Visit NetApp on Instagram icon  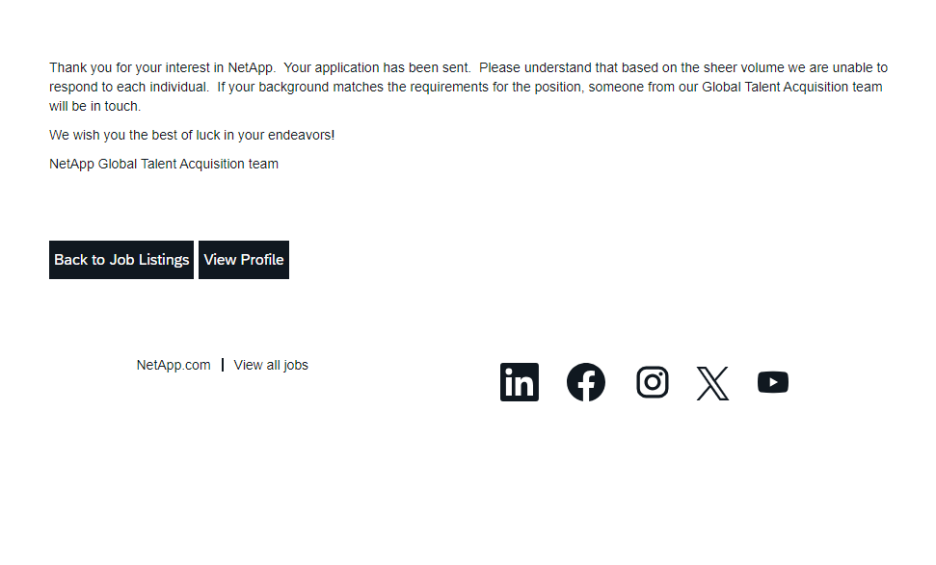point(652,382)
